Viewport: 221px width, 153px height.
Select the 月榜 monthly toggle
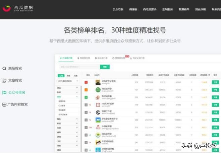coord(76,76)
